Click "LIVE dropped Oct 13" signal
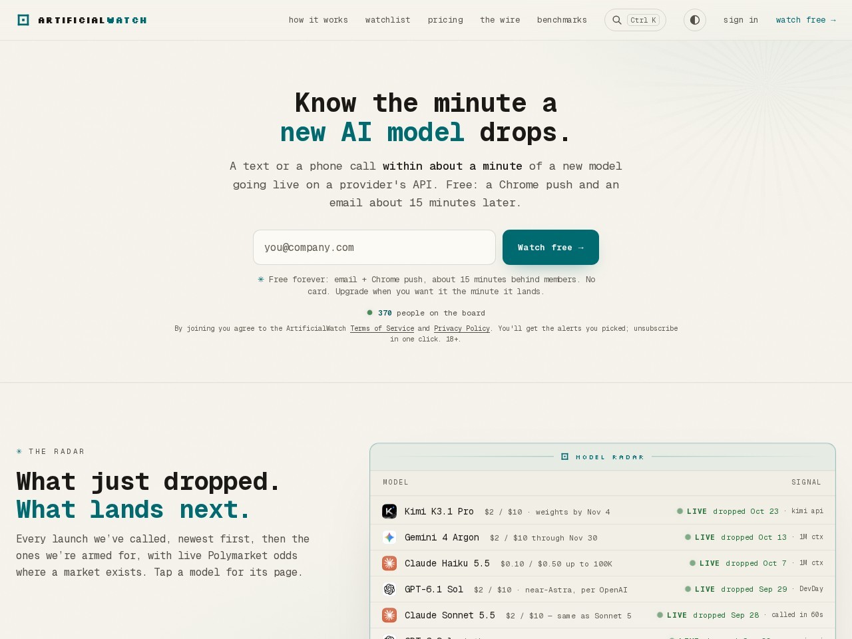This screenshot has width=852, height=639. point(736,537)
